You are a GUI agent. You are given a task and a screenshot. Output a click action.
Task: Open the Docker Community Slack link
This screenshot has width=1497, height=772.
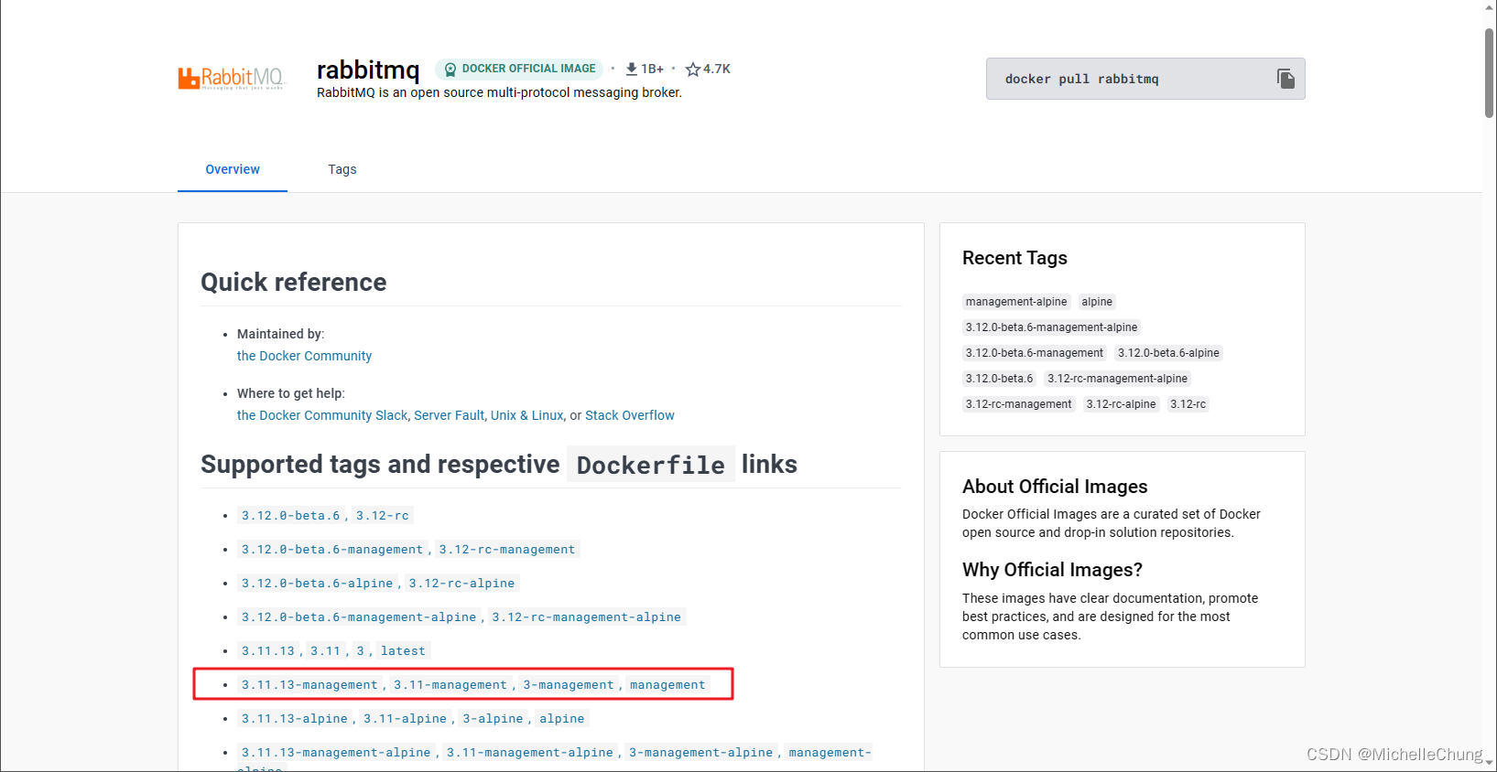pos(322,415)
